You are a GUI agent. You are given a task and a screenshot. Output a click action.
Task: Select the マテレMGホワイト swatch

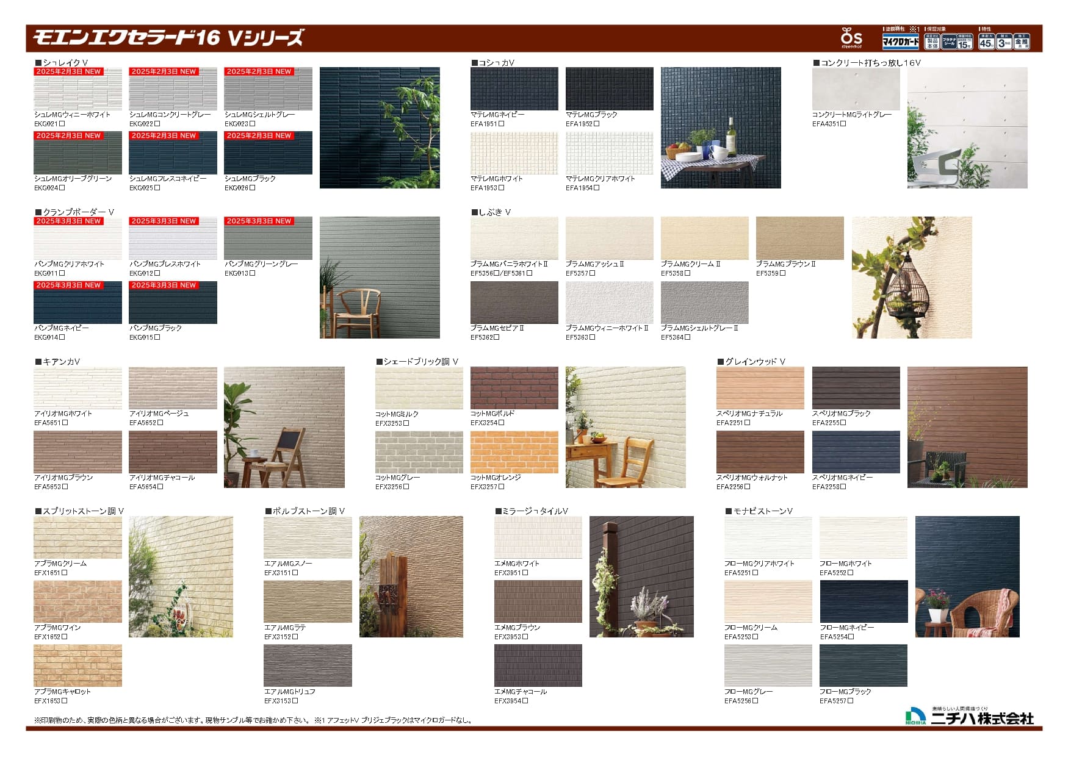point(514,152)
